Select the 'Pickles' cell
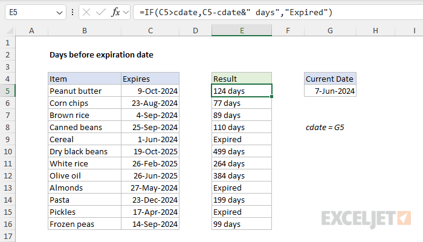 85,212
